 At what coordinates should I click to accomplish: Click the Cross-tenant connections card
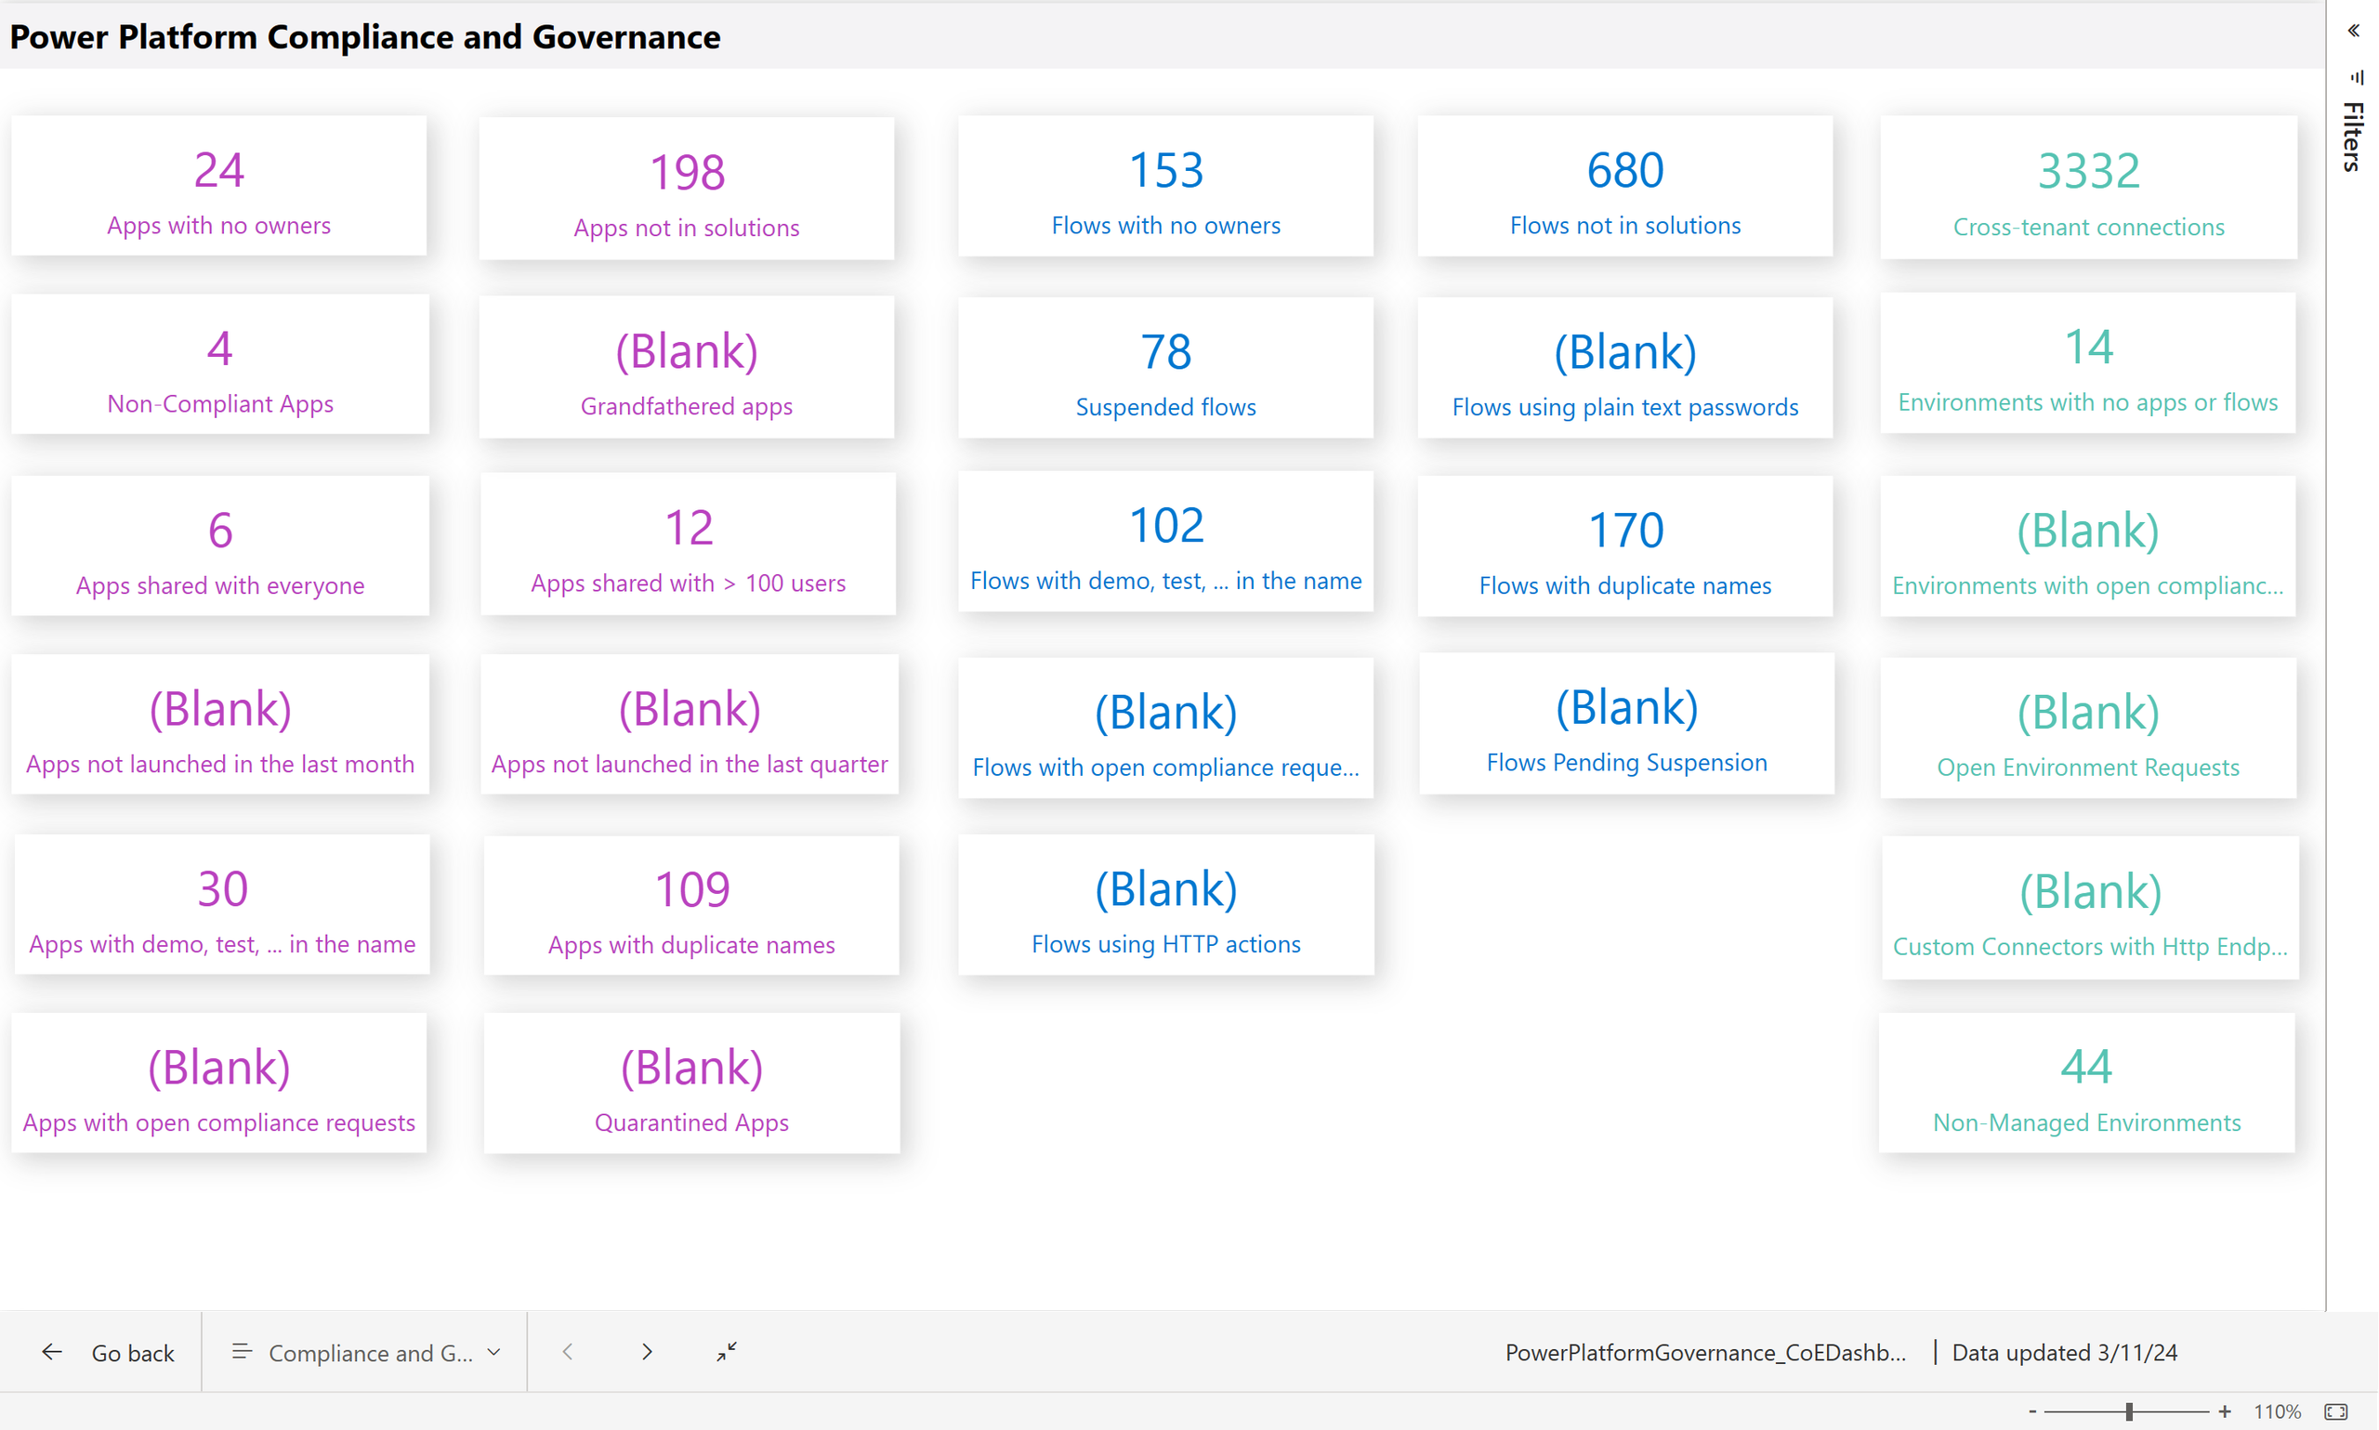pos(2088,188)
